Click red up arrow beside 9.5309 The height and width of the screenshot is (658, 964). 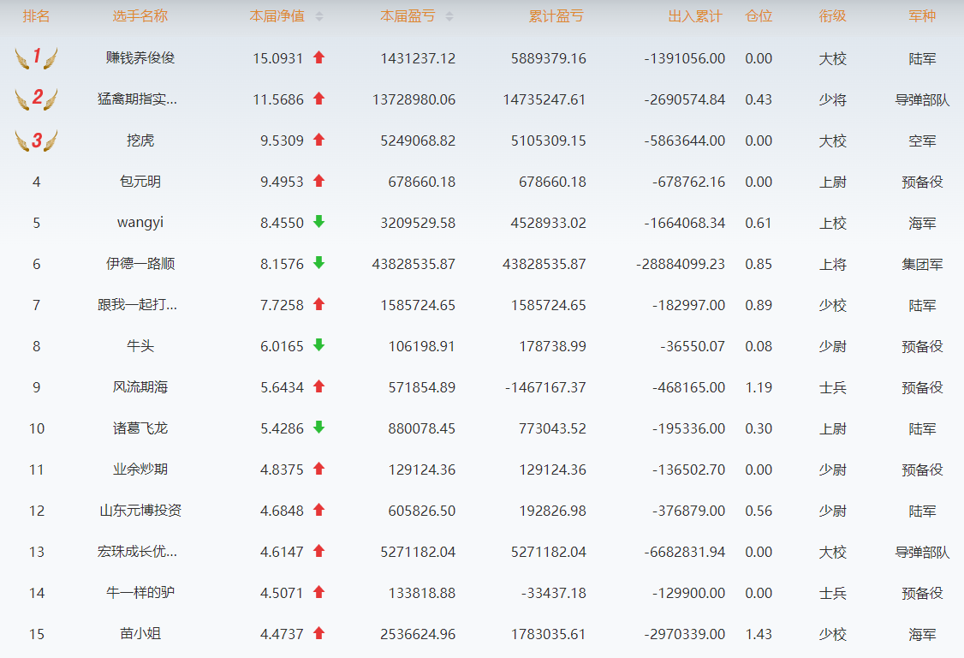pyautogui.click(x=318, y=140)
